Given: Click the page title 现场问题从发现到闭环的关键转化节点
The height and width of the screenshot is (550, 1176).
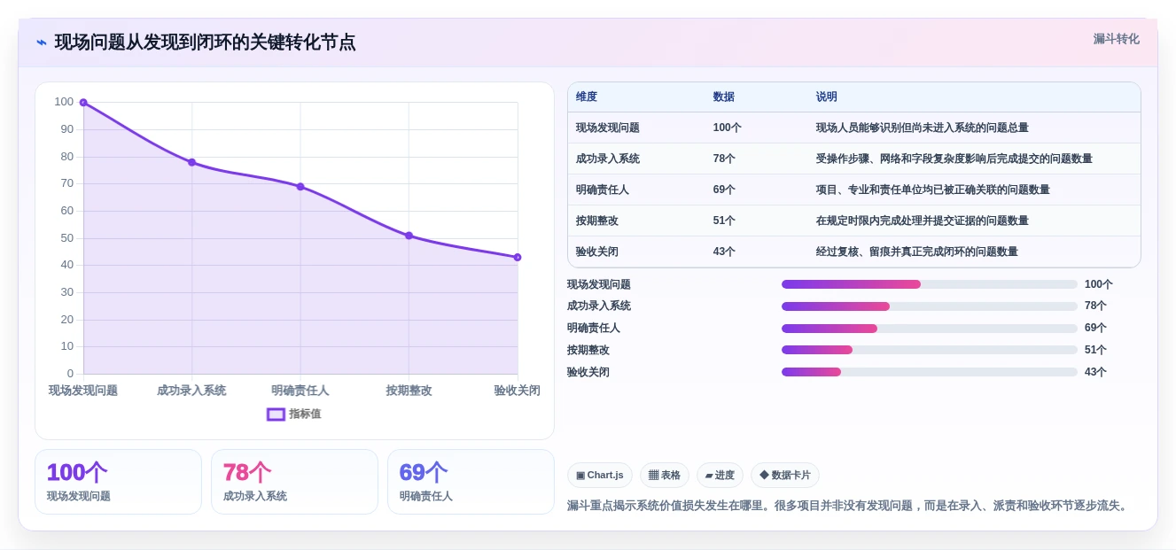Looking at the screenshot, I should coord(206,43).
